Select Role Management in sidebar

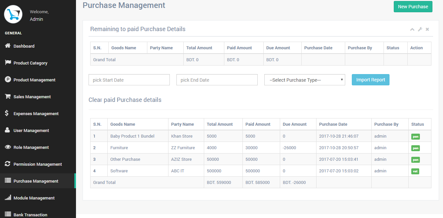pyautogui.click(x=38, y=147)
